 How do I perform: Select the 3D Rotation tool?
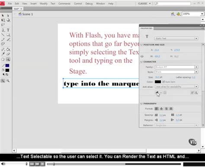[x=8, y=20]
